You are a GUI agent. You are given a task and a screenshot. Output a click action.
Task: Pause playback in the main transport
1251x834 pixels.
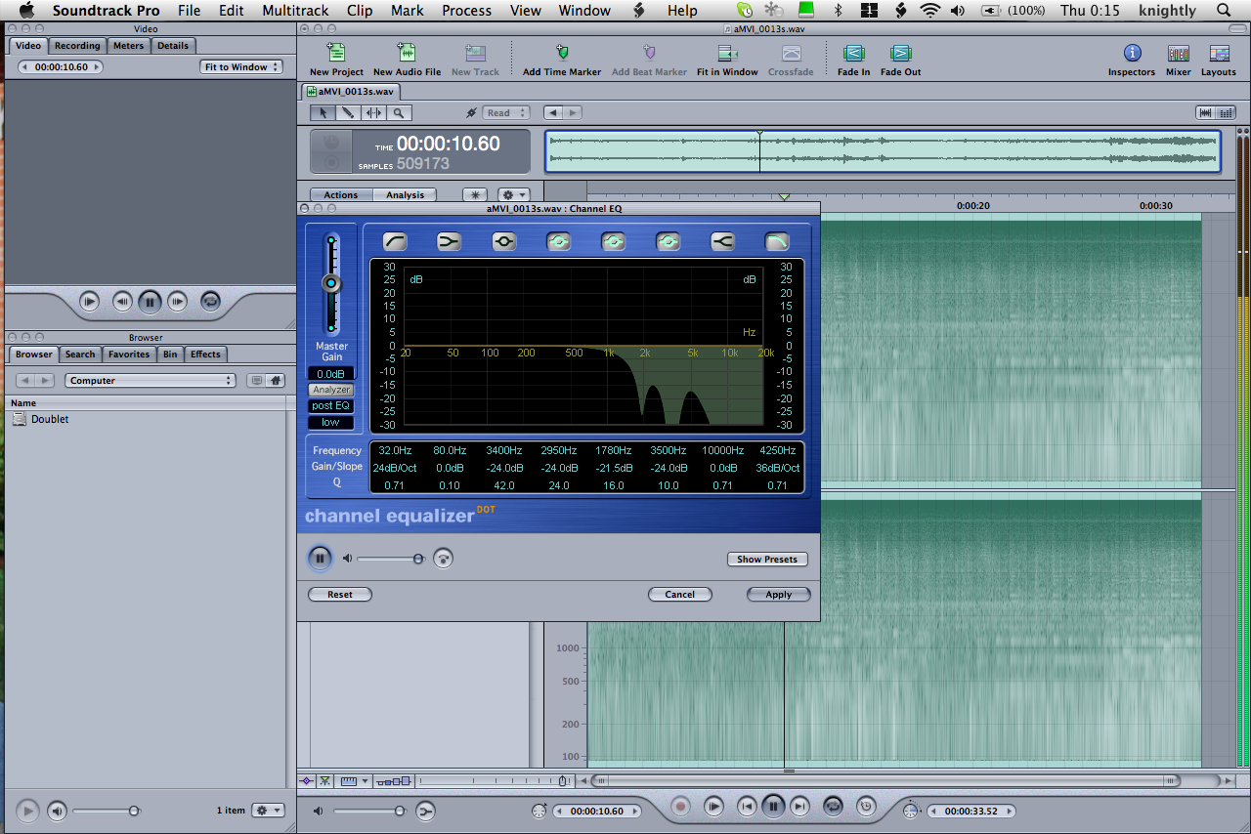click(x=773, y=807)
